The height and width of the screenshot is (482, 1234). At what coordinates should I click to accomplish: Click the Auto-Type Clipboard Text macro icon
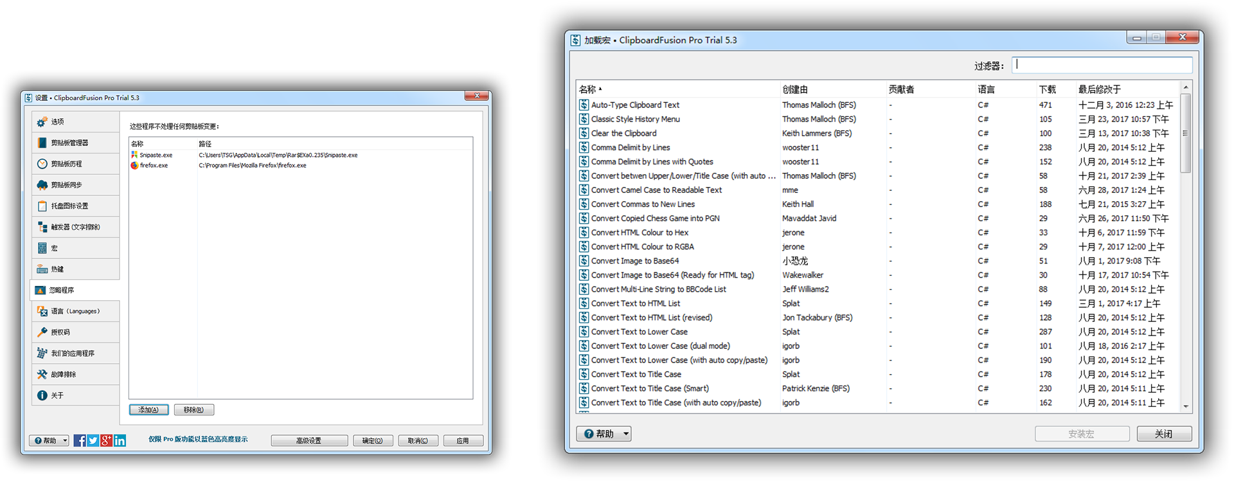584,105
